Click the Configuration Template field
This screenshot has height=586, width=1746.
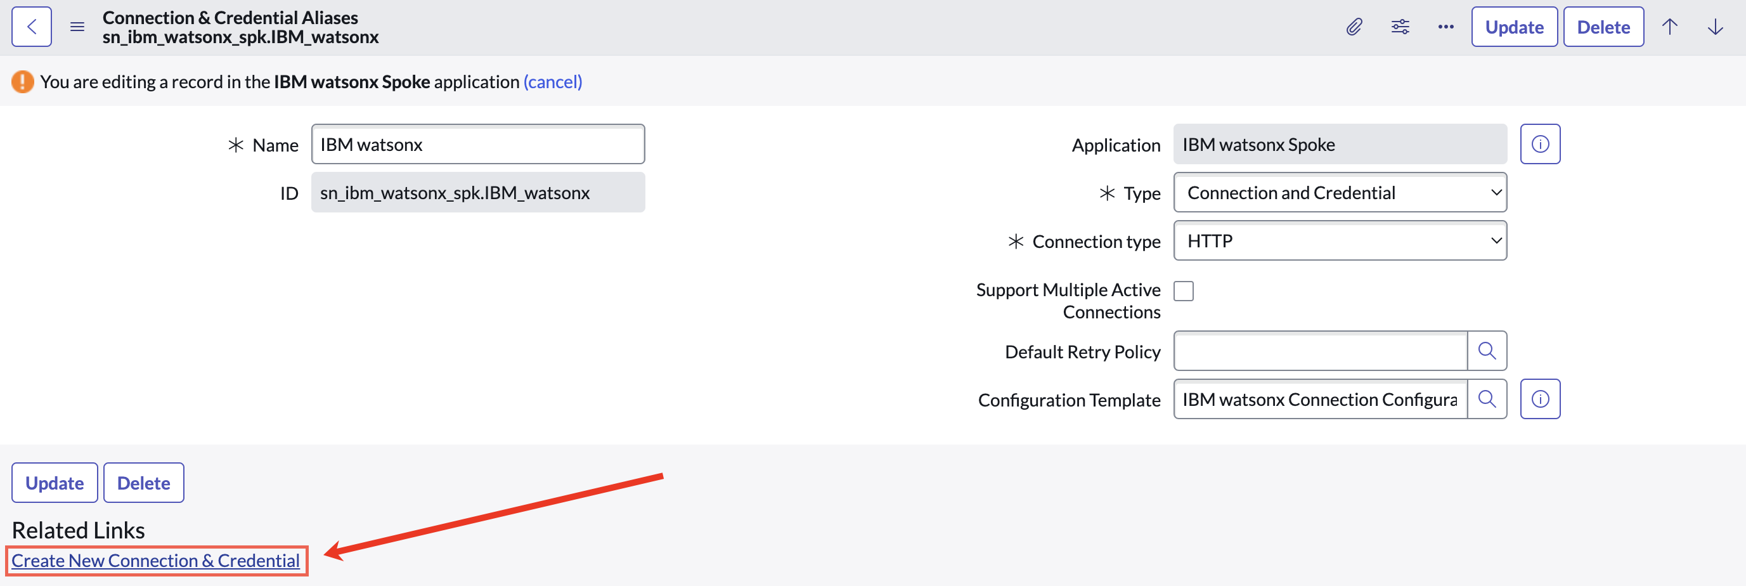(x=1321, y=400)
